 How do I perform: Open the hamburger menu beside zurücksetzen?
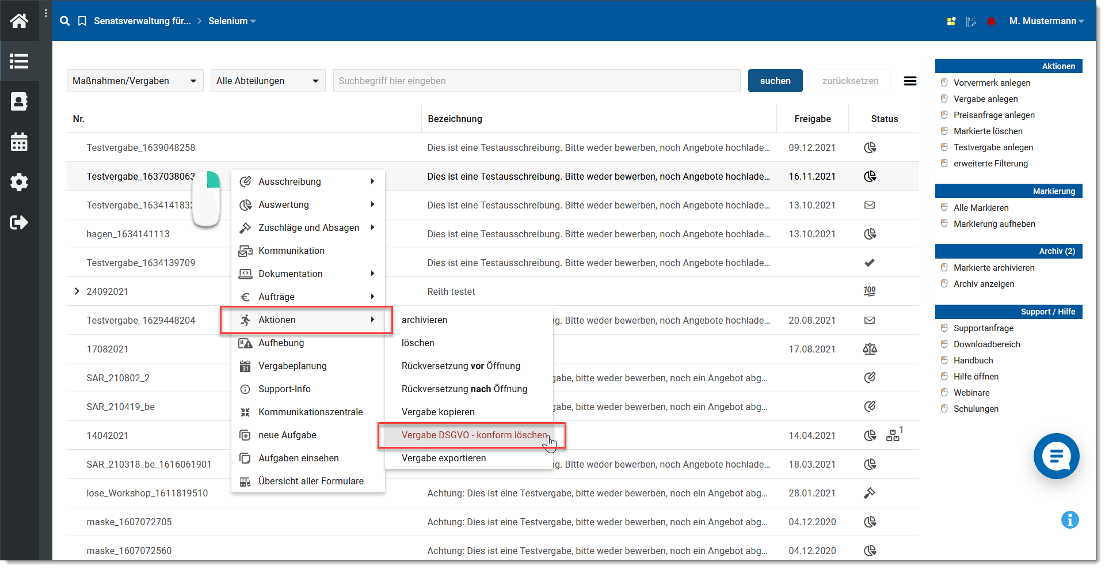pos(910,81)
